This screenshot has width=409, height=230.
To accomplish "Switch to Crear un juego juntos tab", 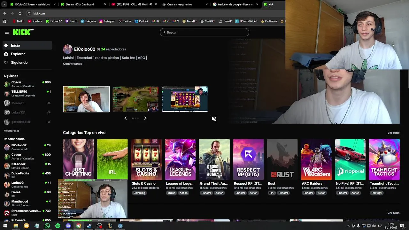I will tap(185, 4).
